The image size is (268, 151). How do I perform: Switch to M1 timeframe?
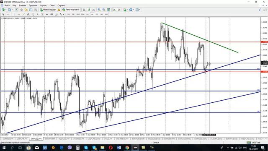[69, 14]
